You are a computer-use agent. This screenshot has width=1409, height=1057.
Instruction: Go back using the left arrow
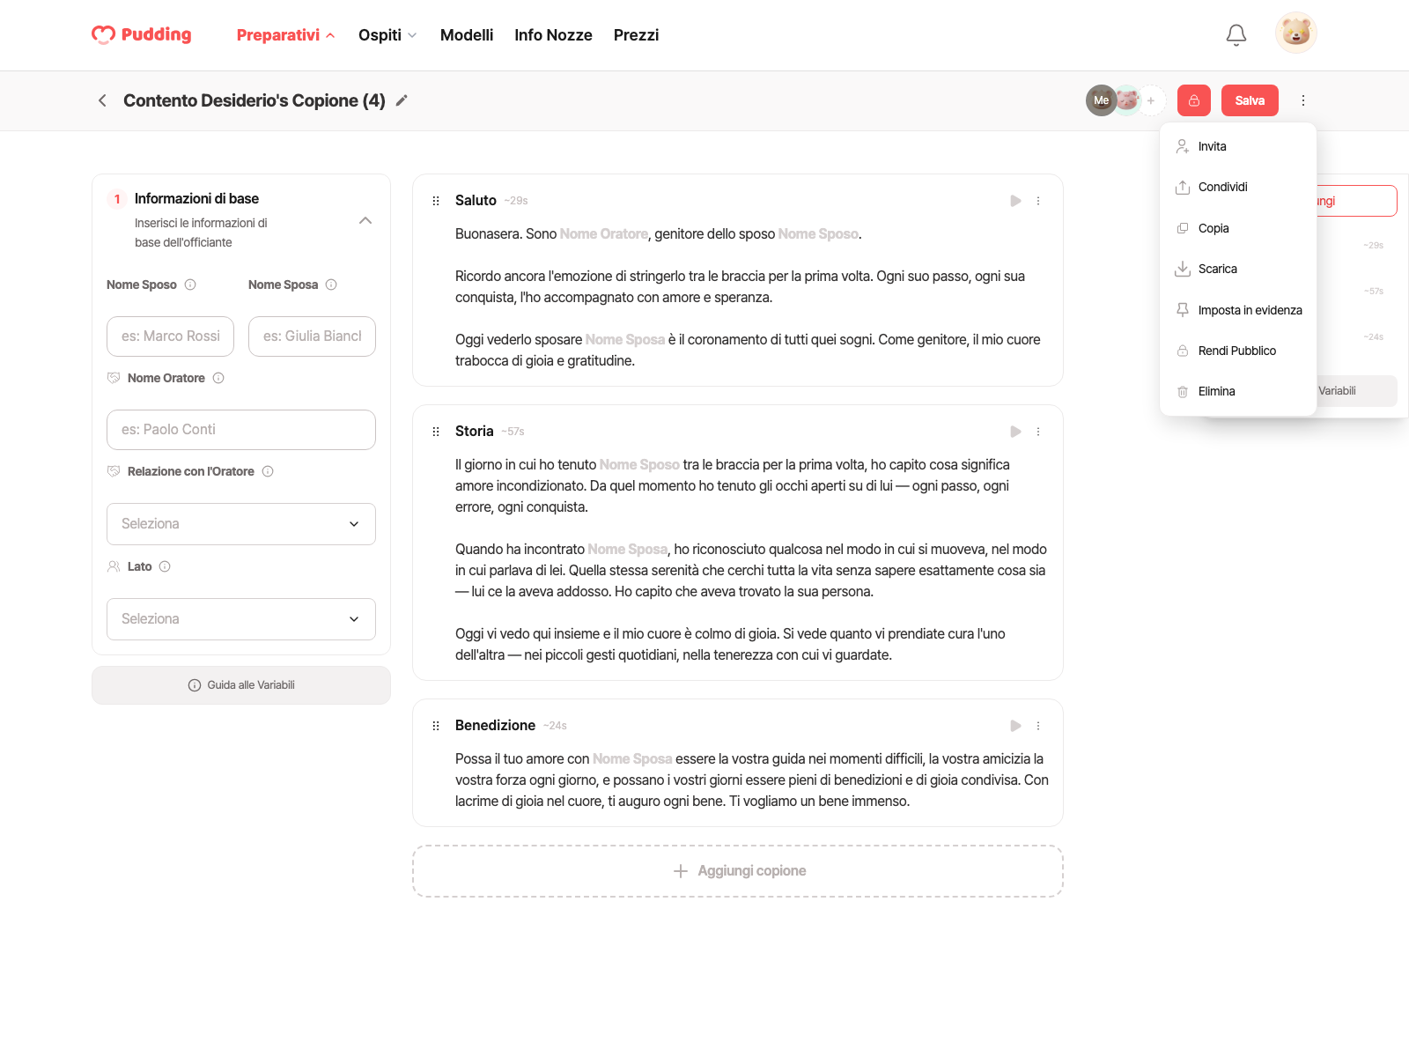pyautogui.click(x=102, y=100)
